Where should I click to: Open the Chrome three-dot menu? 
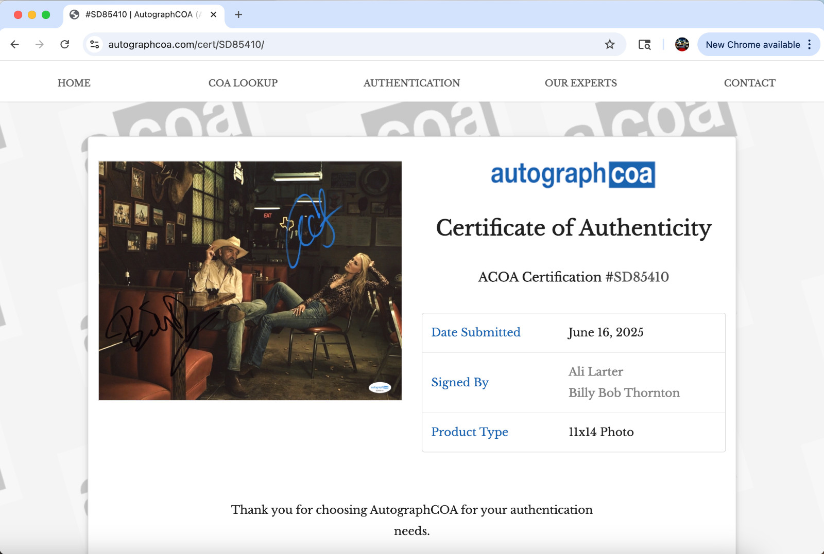(810, 44)
